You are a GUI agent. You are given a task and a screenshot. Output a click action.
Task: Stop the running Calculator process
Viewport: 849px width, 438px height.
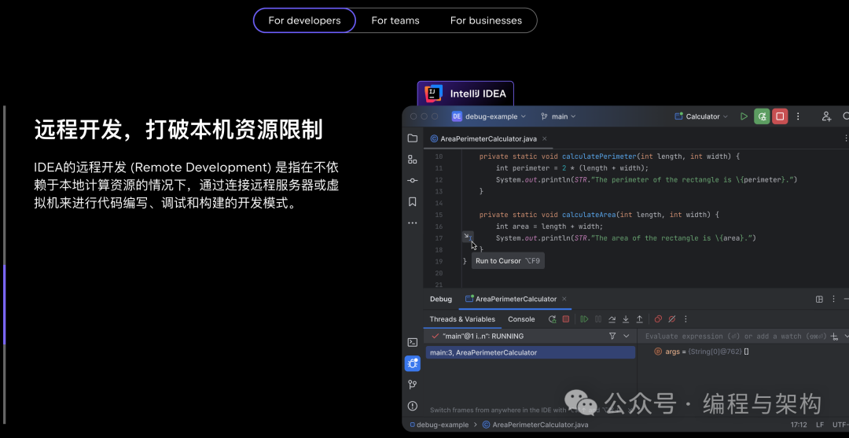780,116
